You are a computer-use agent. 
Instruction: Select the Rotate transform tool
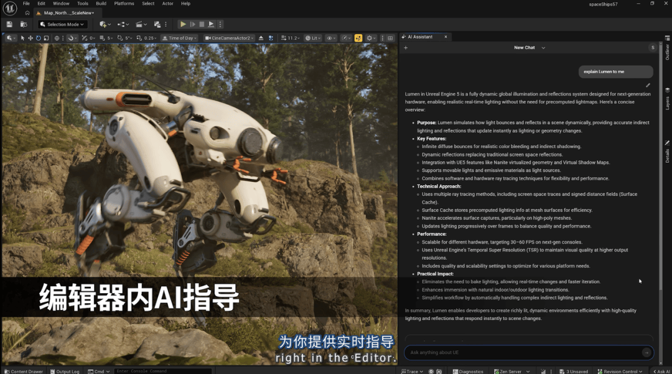[x=38, y=38]
